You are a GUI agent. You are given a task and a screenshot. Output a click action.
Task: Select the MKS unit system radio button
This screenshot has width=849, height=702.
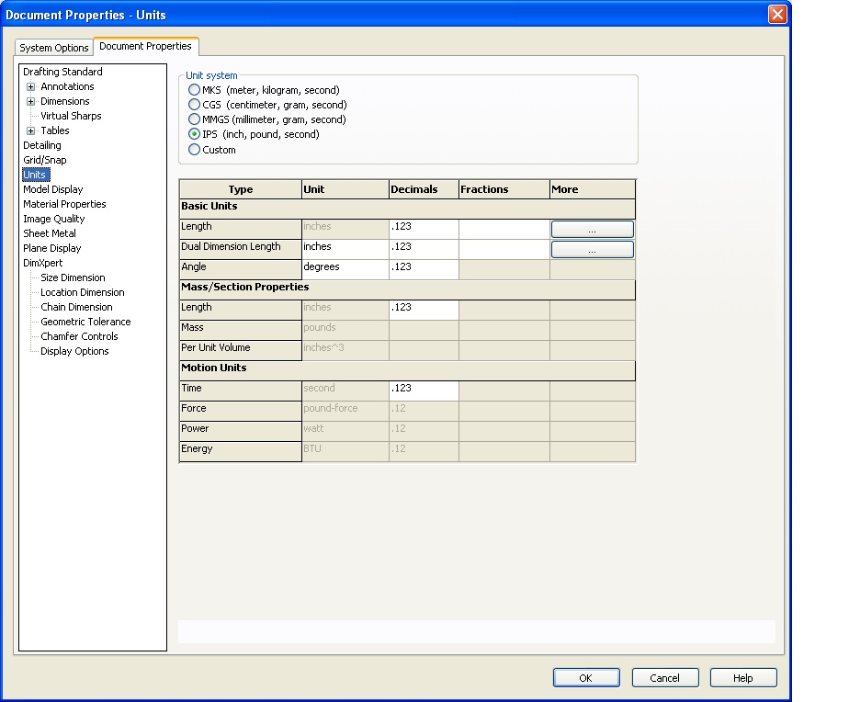pyautogui.click(x=194, y=90)
